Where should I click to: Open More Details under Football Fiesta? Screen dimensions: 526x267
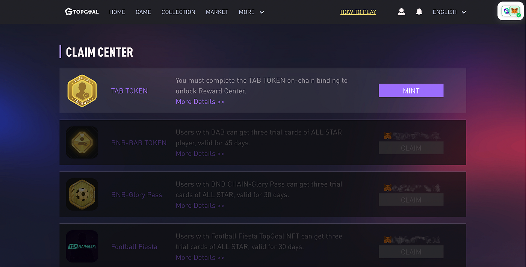click(200, 257)
